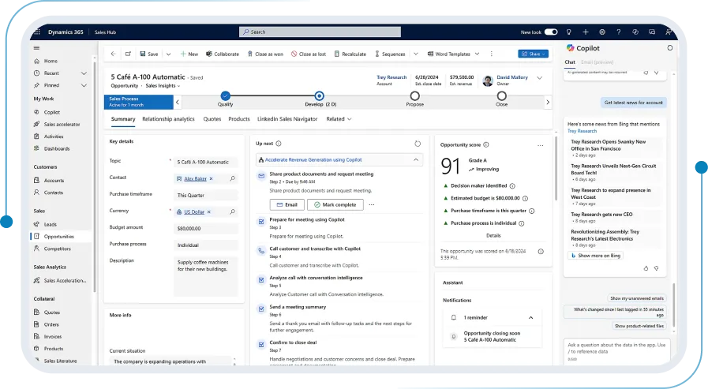Viewport: 708px width, 389px height.
Task: Expand the header details chevron
Action: 540,78
